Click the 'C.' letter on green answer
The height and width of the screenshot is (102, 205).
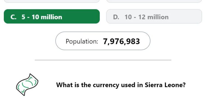tap(13, 17)
